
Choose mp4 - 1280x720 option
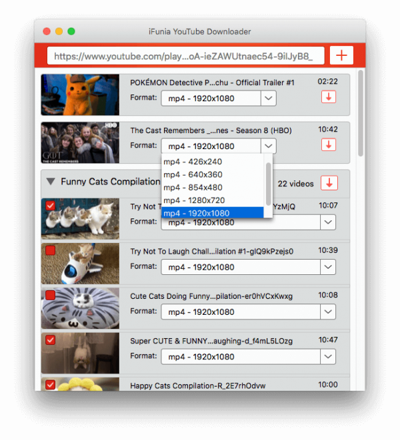point(213,200)
